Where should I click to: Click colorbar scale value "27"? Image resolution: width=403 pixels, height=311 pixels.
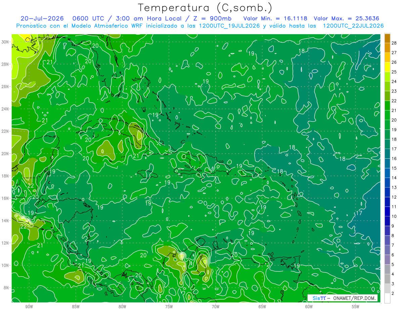pos(395,53)
